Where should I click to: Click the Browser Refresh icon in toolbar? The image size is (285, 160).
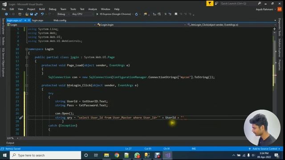coord(136,14)
